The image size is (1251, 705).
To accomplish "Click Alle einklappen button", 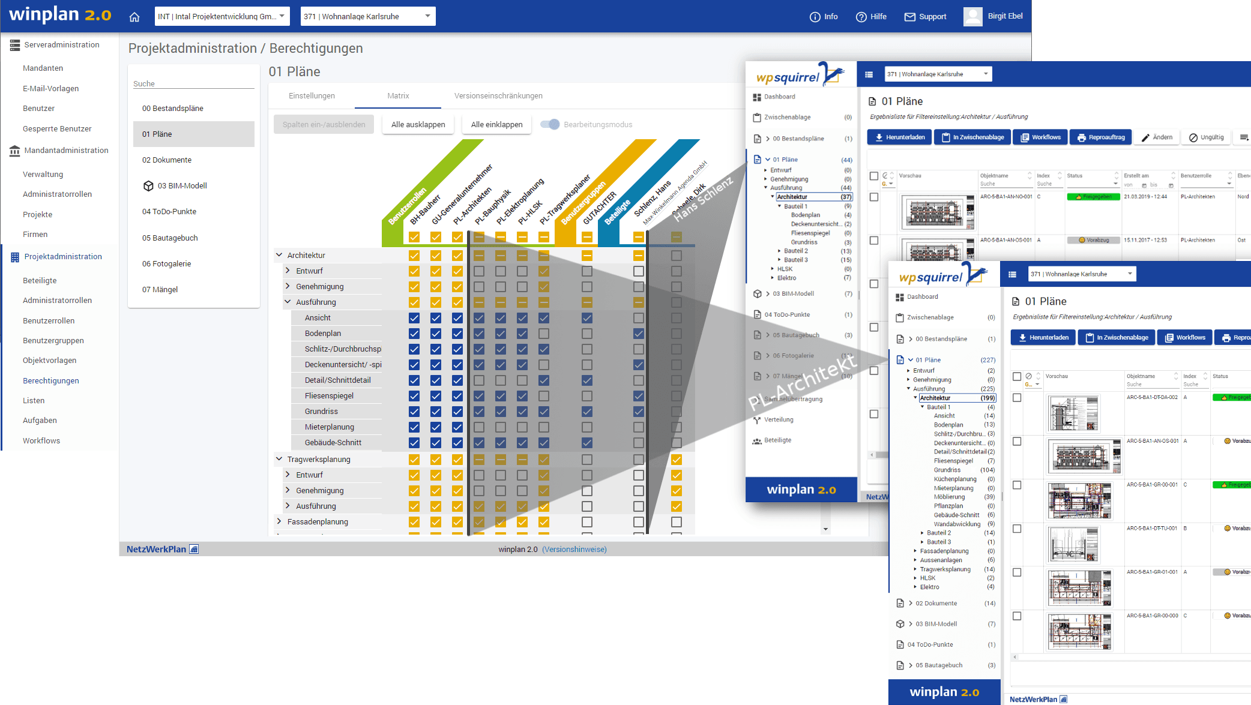I will point(496,125).
